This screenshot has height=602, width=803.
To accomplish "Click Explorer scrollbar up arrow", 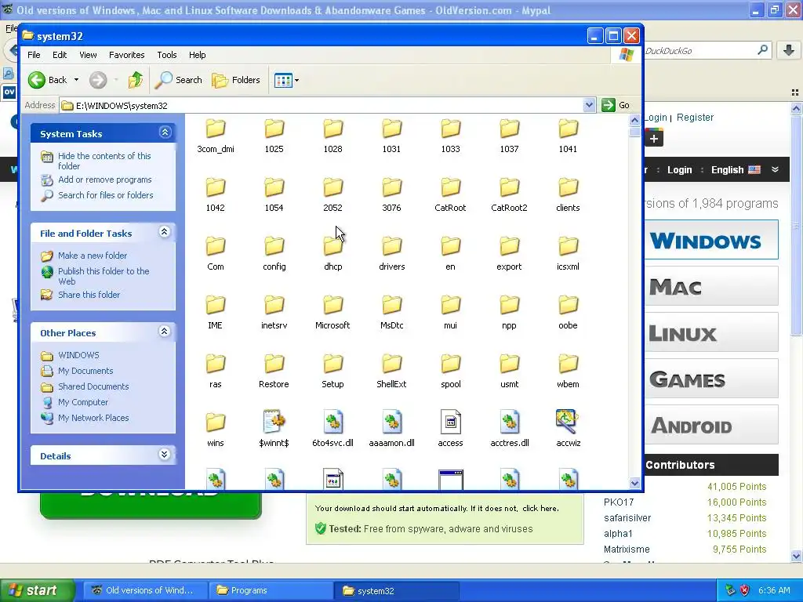I will tap(634, 120).
